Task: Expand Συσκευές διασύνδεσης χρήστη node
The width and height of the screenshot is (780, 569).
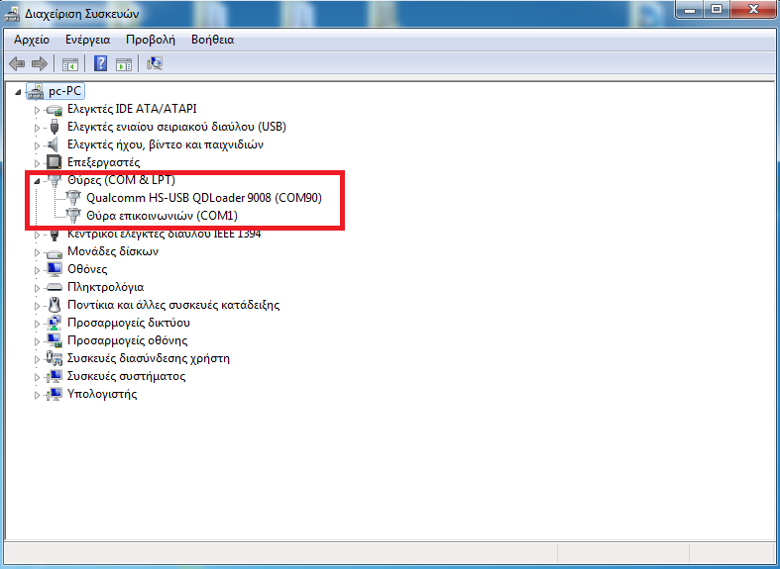Action: pos(37,359)
